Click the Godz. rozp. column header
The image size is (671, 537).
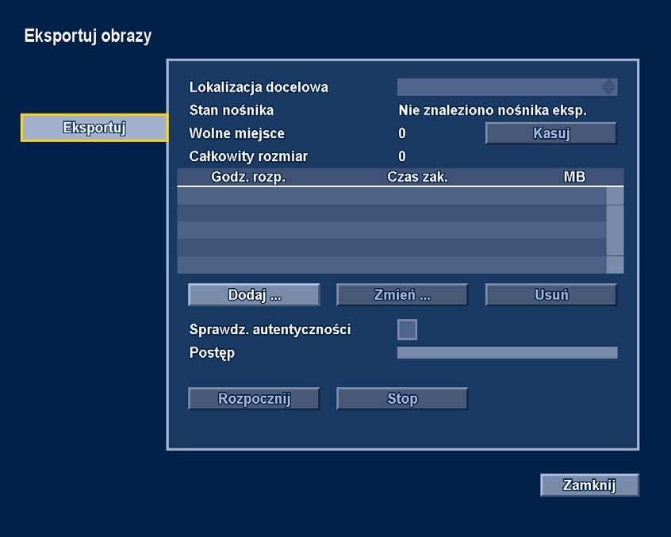(x=248, y=177)
